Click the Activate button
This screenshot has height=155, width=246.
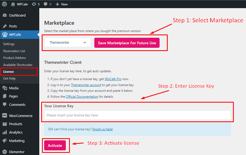55,145
